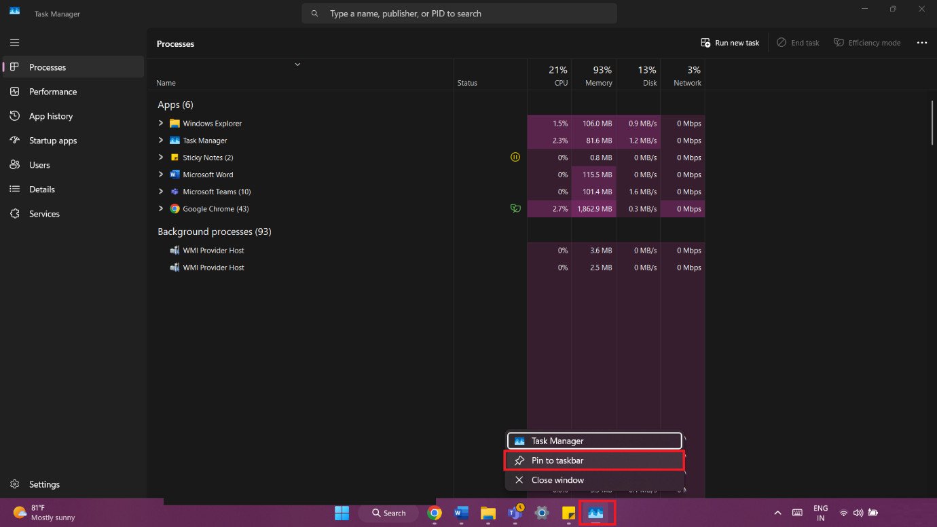Click the Apps (6) group heading
The height and width of the screenshot is (527, 937).
tap(175, 105)
